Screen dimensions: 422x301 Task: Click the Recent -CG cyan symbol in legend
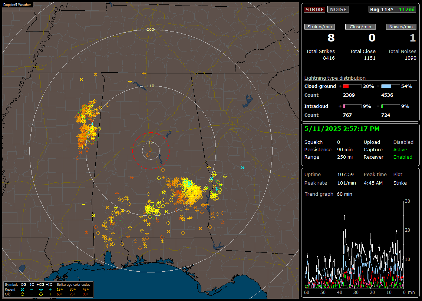[x=22, y=290]
